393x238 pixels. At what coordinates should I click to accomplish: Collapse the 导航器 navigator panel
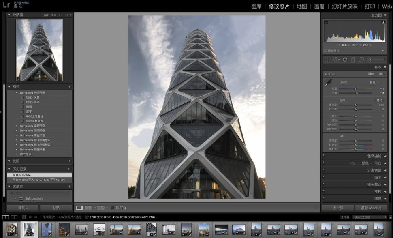click(9, 15)
